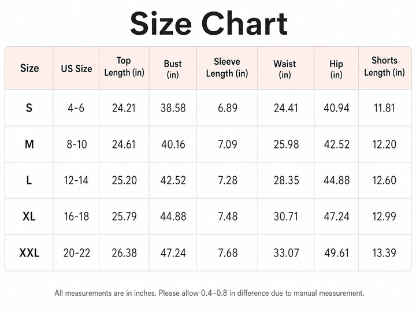Select the L size row label
The image size is (416, 312).
coord(29,180)
